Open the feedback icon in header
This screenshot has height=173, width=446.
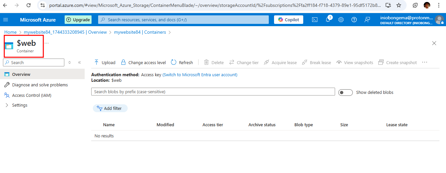point(367,20)
